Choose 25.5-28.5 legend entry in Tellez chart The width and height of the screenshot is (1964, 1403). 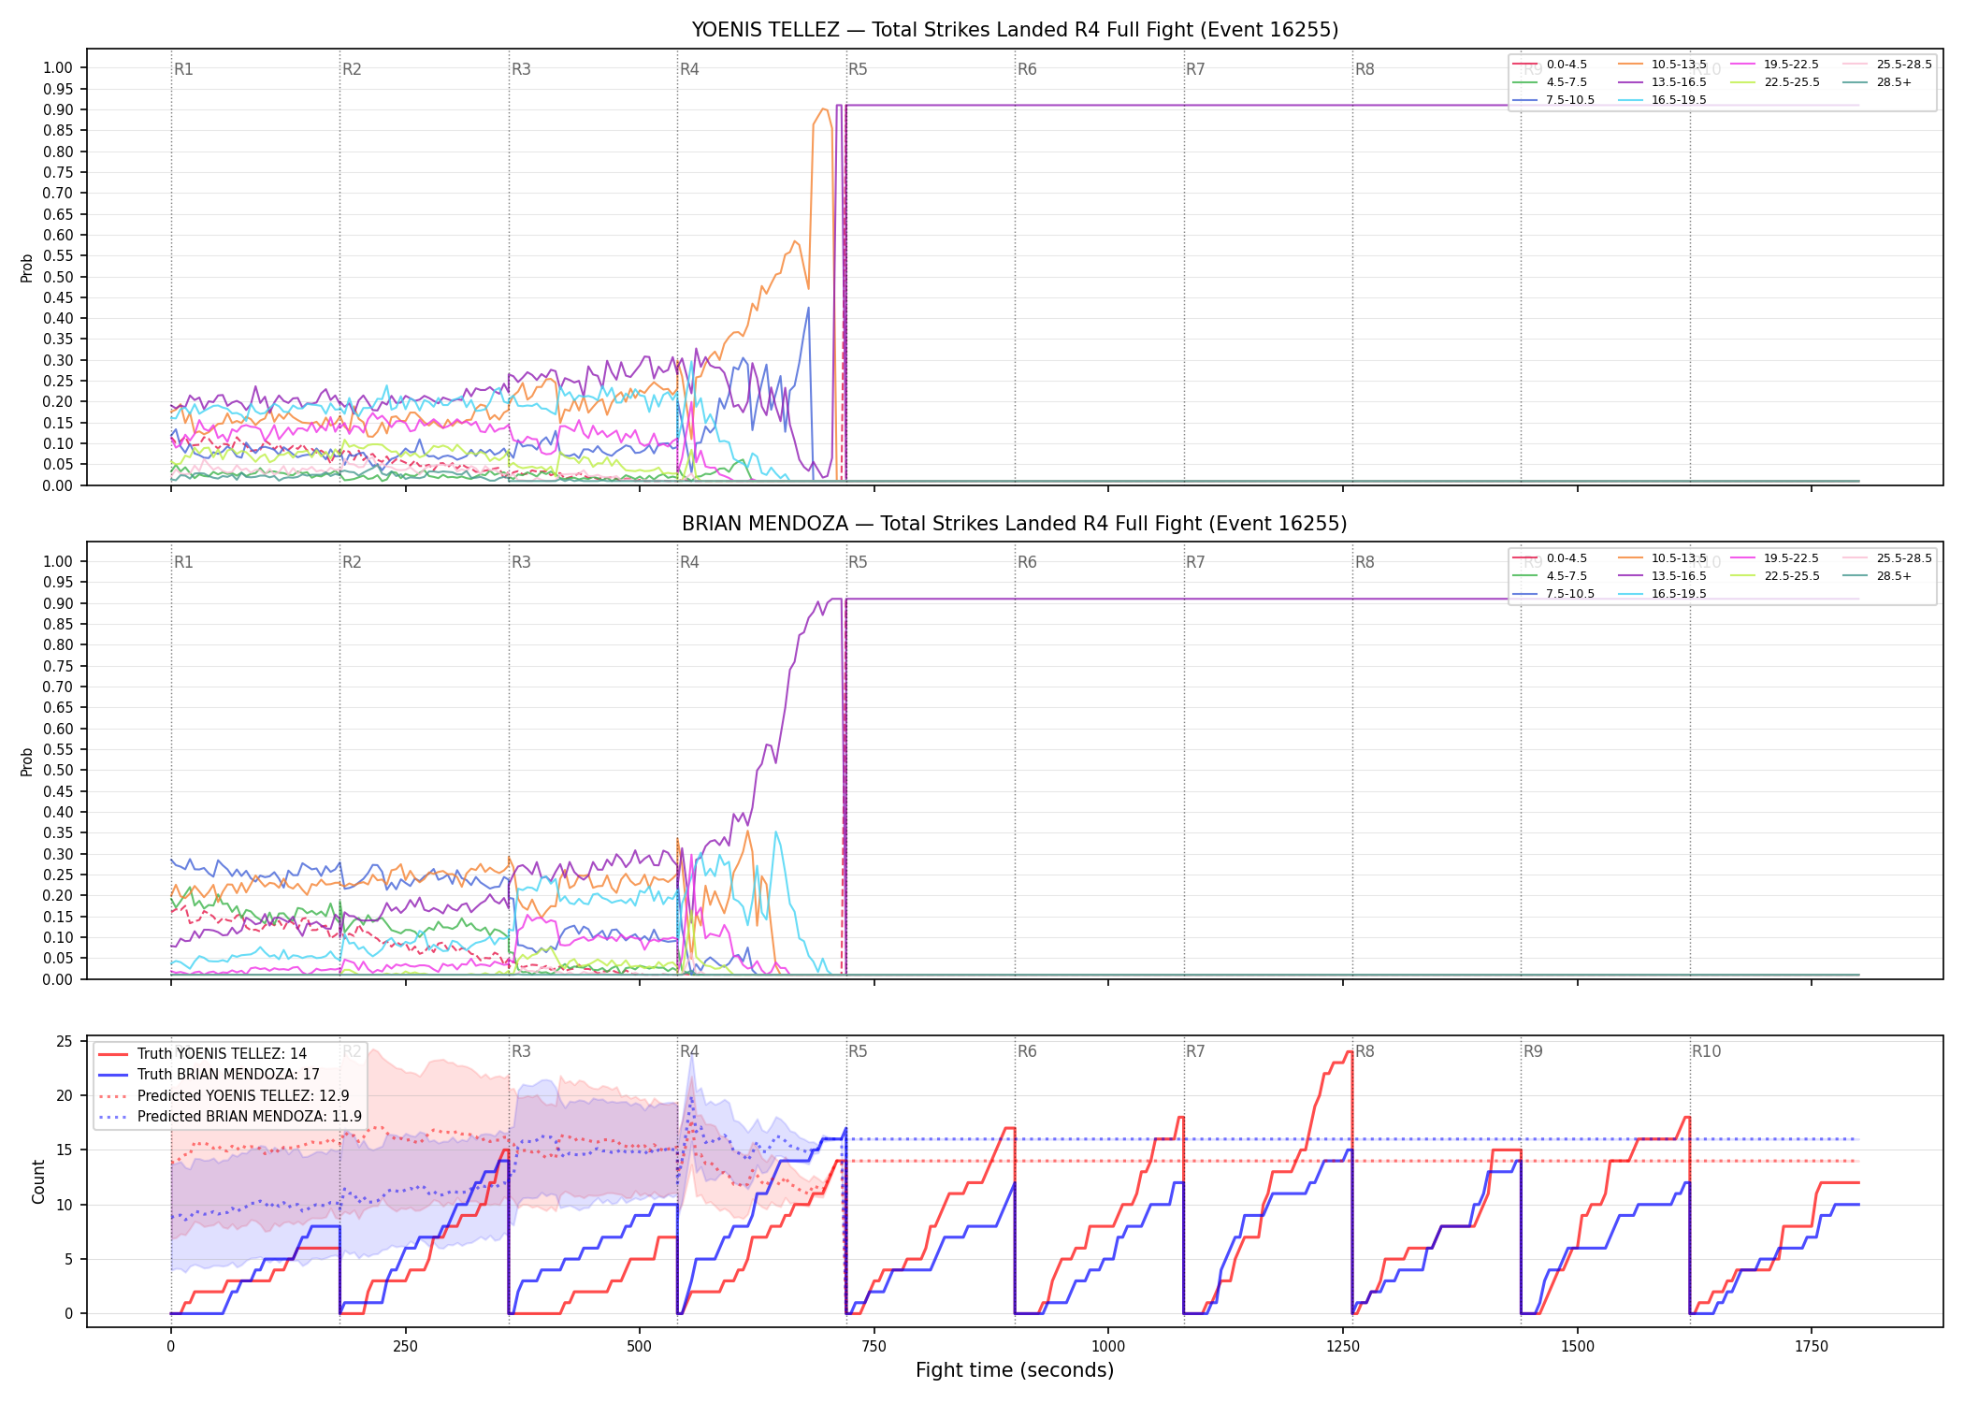click(x=1887, y=65)
